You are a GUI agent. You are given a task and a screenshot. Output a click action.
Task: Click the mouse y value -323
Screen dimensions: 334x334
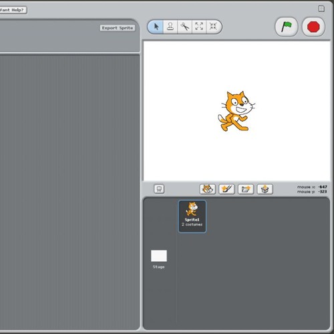(323, 192)
